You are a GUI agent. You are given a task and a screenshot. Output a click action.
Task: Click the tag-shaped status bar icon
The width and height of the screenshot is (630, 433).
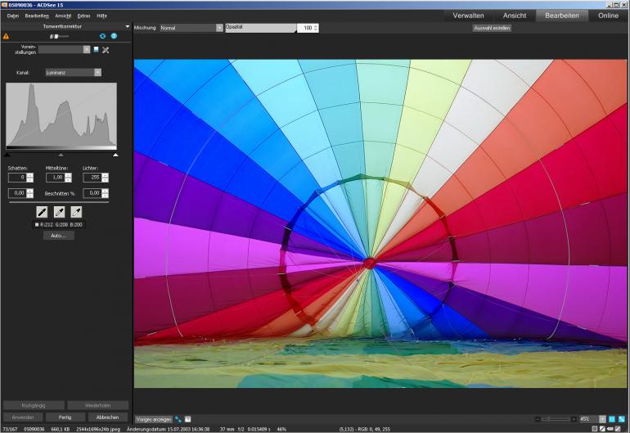pos(610,429)
